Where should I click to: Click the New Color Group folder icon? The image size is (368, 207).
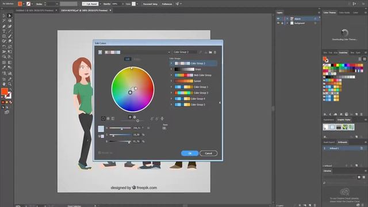tap(210, 52)
